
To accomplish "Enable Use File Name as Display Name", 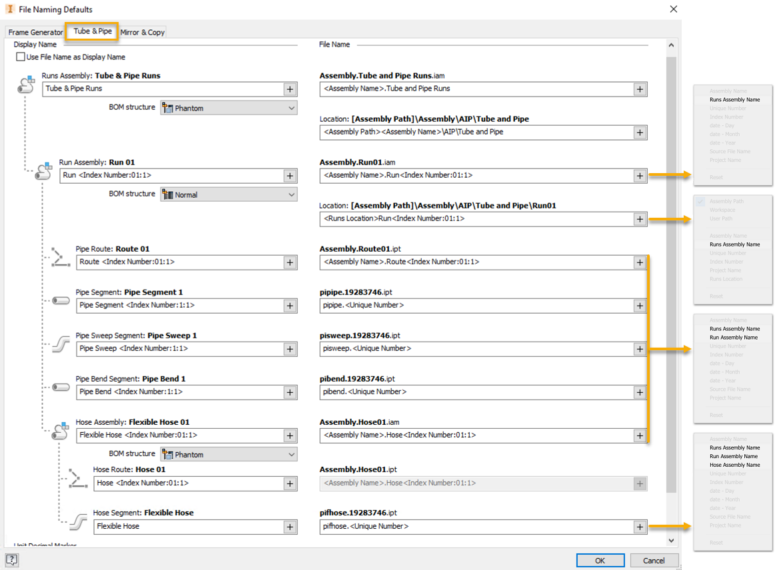I will coord(21,57).
